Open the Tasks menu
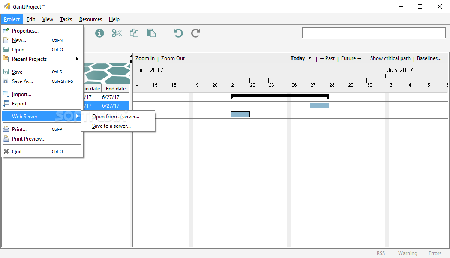Screen dimensions: 450x258 coord(66,19)
